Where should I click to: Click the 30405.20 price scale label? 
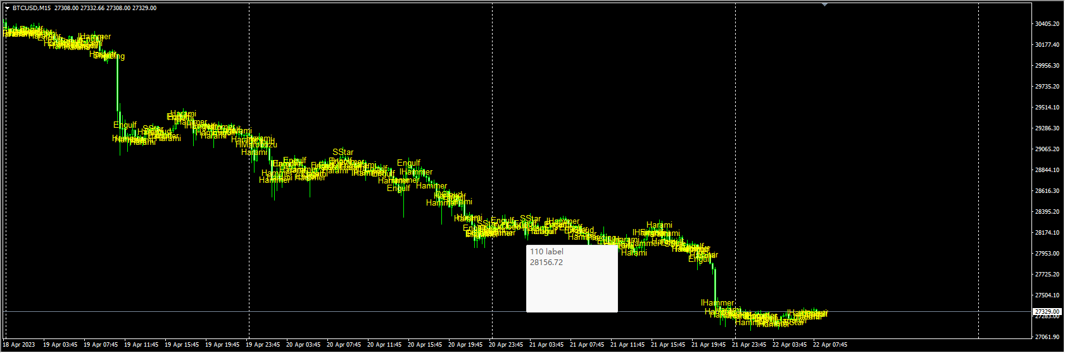[1047, 24]
